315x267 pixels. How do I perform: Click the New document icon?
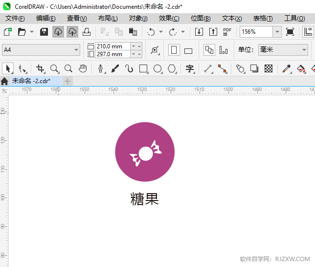tap(8, 32)
